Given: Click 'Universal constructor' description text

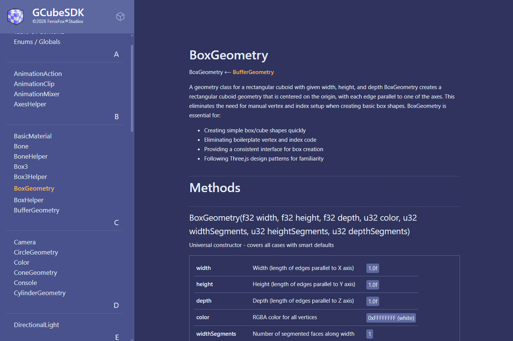Looking at the screenshot, I should 261,245.
